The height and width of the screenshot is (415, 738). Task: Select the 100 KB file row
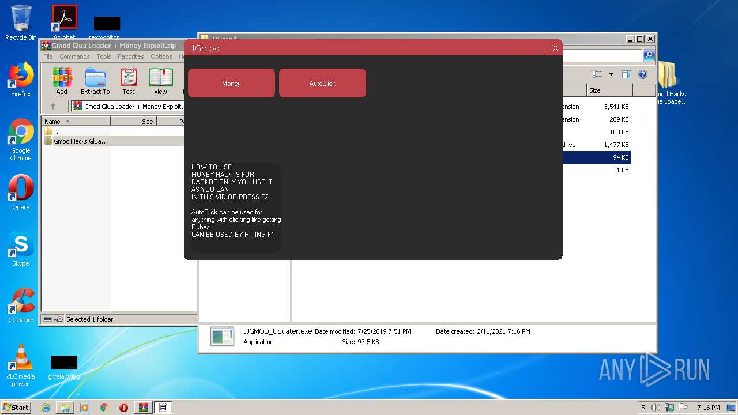[x=596, y=132]
